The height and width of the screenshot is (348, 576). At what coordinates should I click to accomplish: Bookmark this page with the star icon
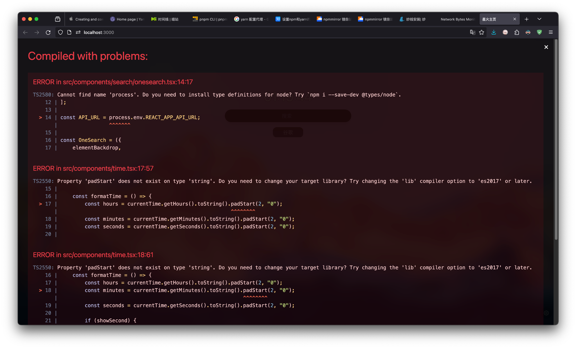point(481,32)
